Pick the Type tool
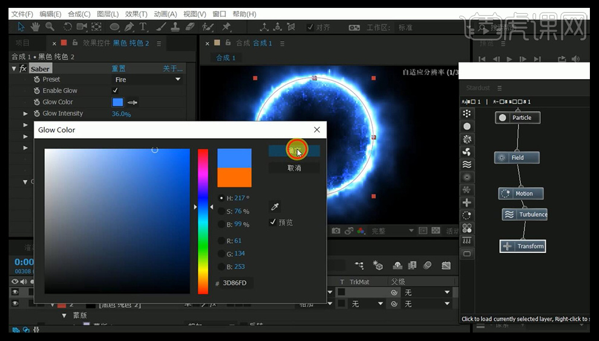 coord(143,27)
